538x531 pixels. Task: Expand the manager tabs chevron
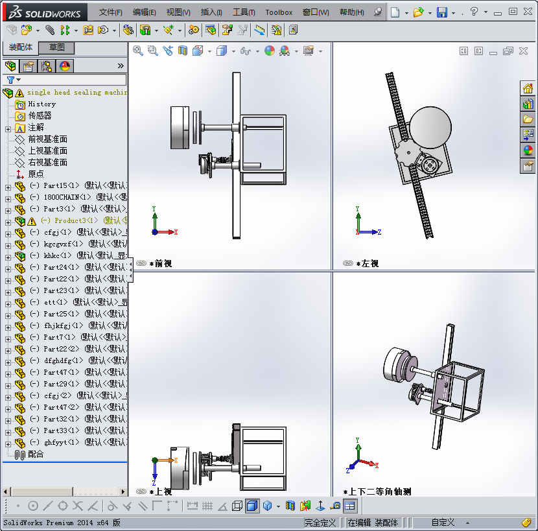click(x=121, y=65)
